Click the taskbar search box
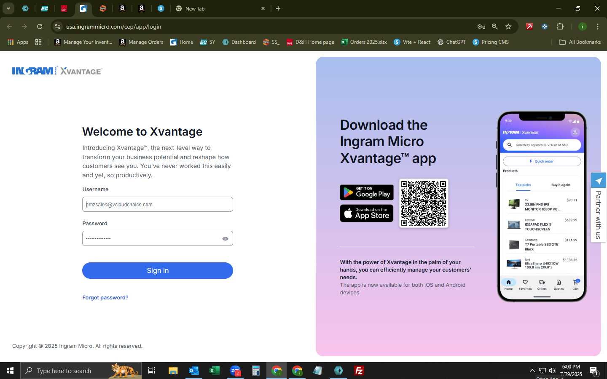The width and height of the screenshot is (607, 379). point(81,371)
